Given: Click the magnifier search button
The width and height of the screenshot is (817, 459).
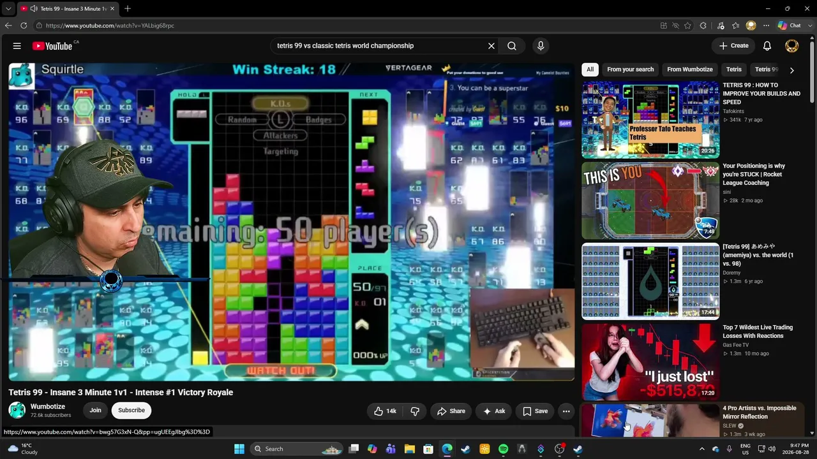Looking at the screenshot, I should [512, 46].
